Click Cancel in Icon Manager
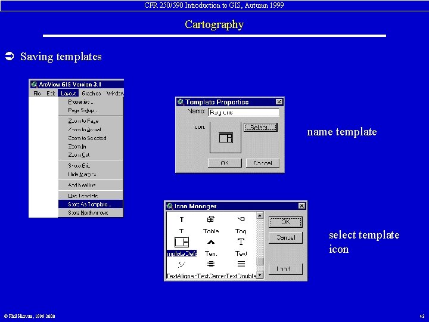The width and height of the screenshot is (429, 322). pyautogui.click(x=285, y=238)
